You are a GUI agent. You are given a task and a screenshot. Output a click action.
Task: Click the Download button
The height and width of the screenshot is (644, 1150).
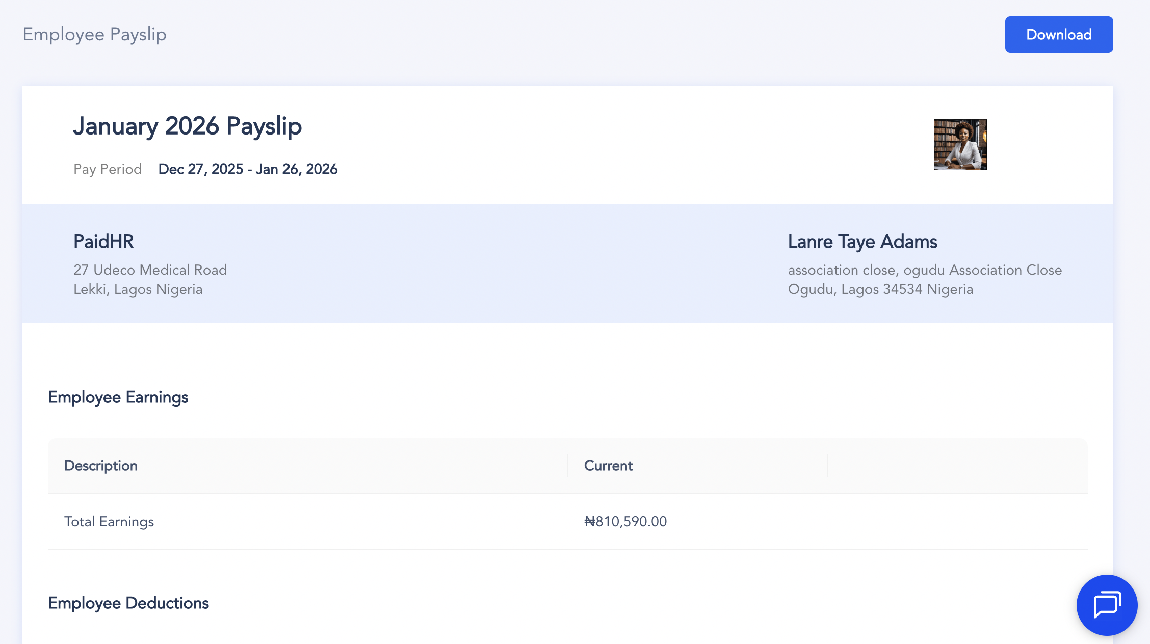tap(1059, 35)
